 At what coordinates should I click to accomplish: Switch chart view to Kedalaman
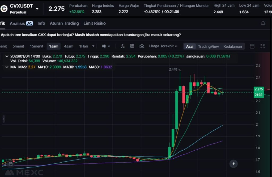click(232, 46)
